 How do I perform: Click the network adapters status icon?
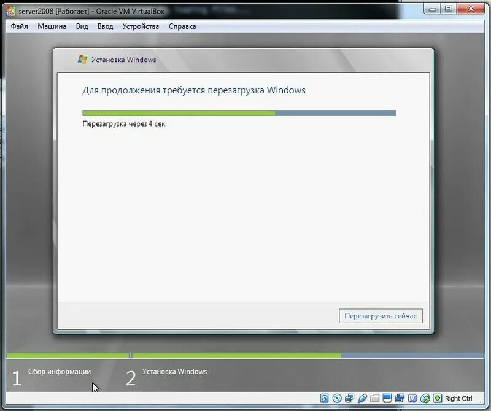click(x=349, y=398)
